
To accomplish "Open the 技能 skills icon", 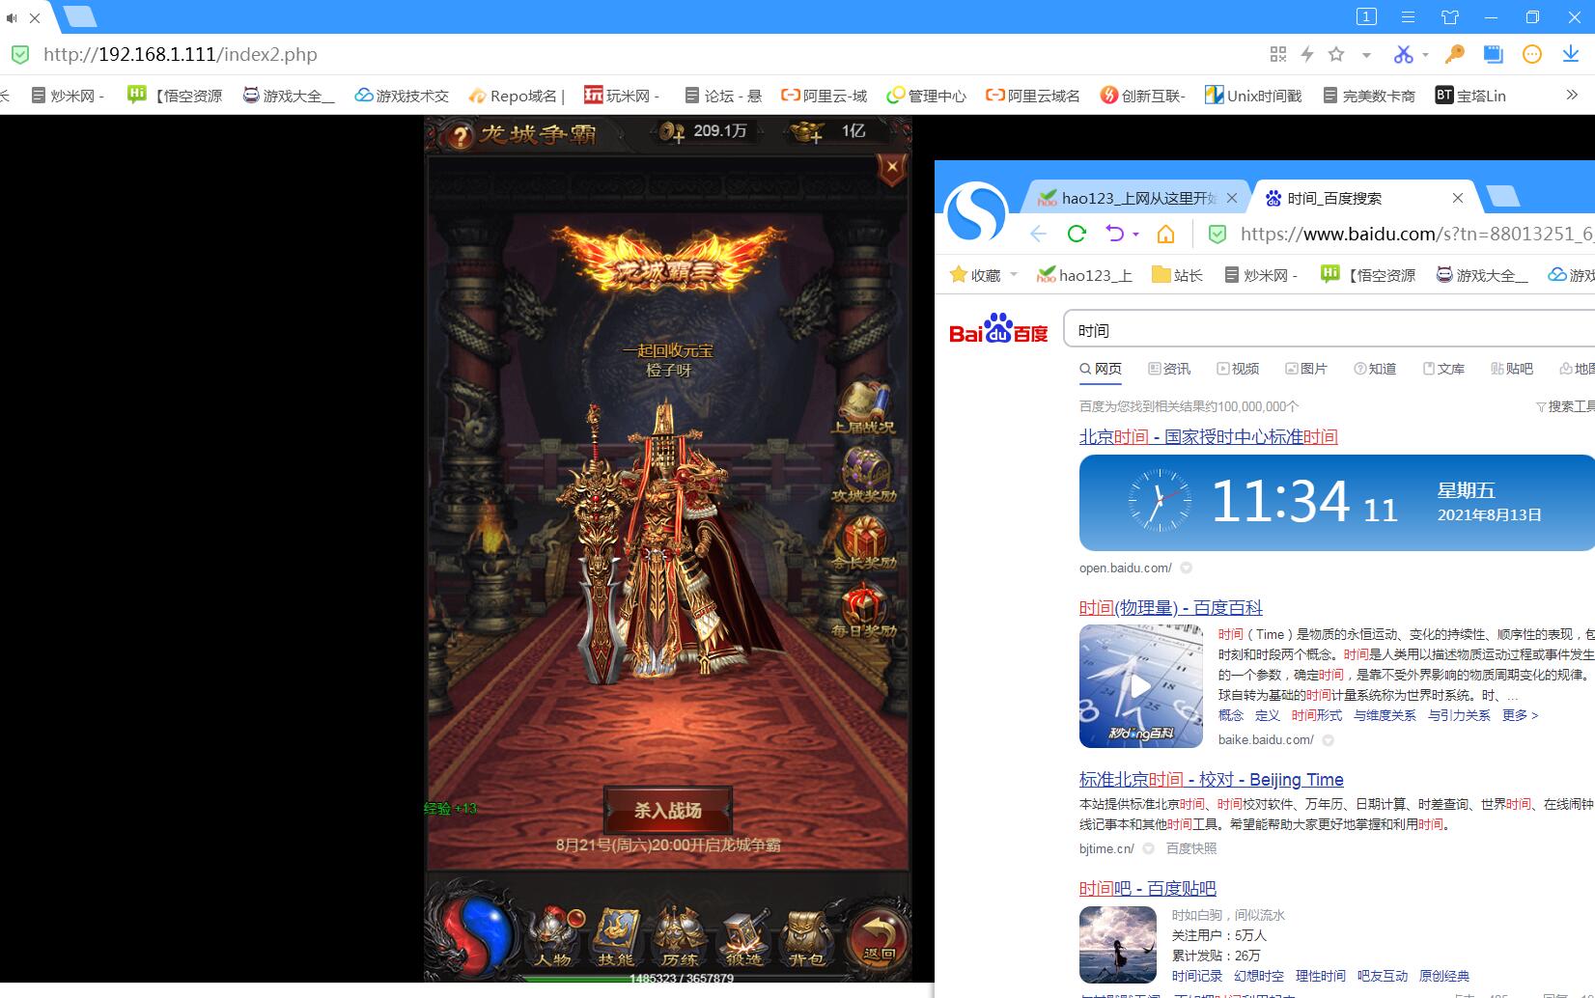I will click(616, 934).
